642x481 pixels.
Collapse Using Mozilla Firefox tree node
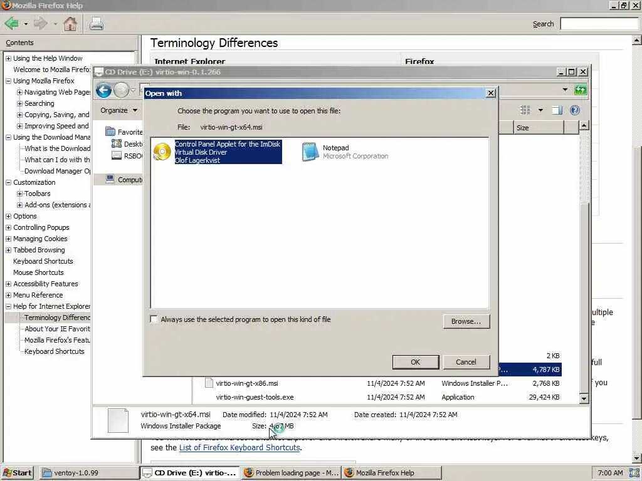pyautogui.click(x=8, y=81)
